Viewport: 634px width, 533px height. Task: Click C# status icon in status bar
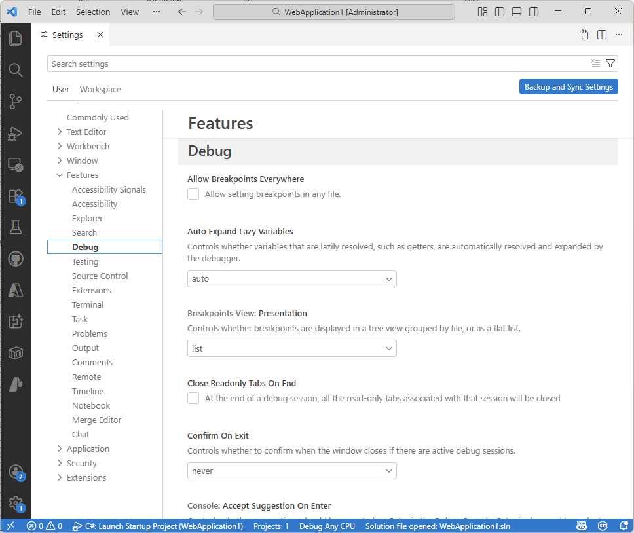click(x=603, y=526)
